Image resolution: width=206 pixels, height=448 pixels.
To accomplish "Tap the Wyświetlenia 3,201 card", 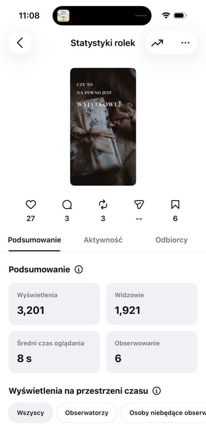I will (x=54, y=304).
